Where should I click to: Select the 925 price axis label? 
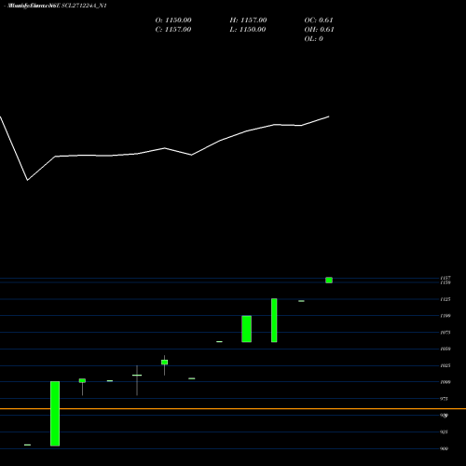444,432
